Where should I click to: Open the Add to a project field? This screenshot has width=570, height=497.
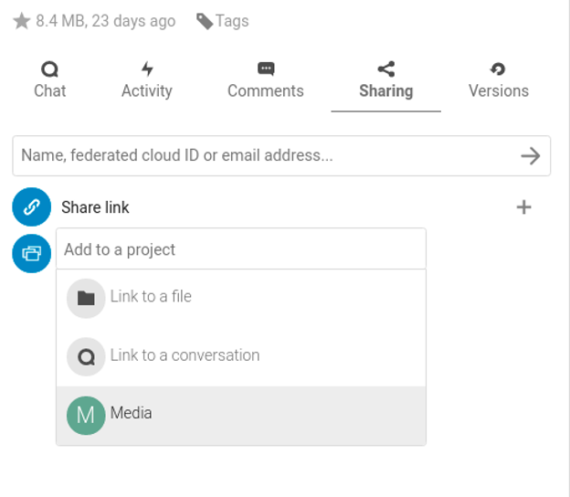coord(241,249)
